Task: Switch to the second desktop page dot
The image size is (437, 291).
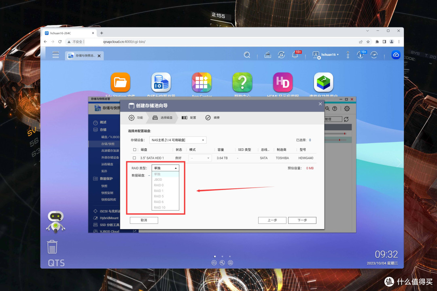Action: 222,256
